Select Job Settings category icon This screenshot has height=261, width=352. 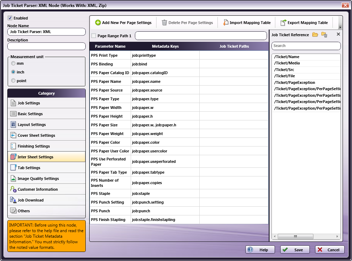pyautogui.click(x=13, y=103)
